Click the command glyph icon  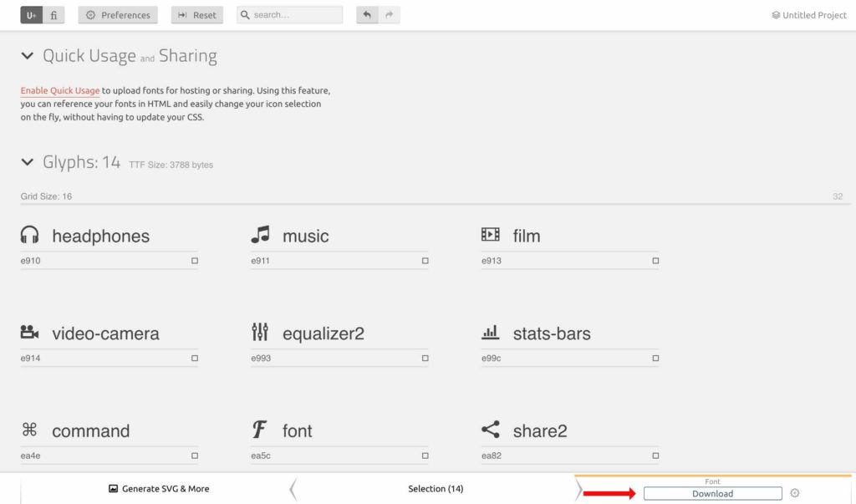[29, 430]
